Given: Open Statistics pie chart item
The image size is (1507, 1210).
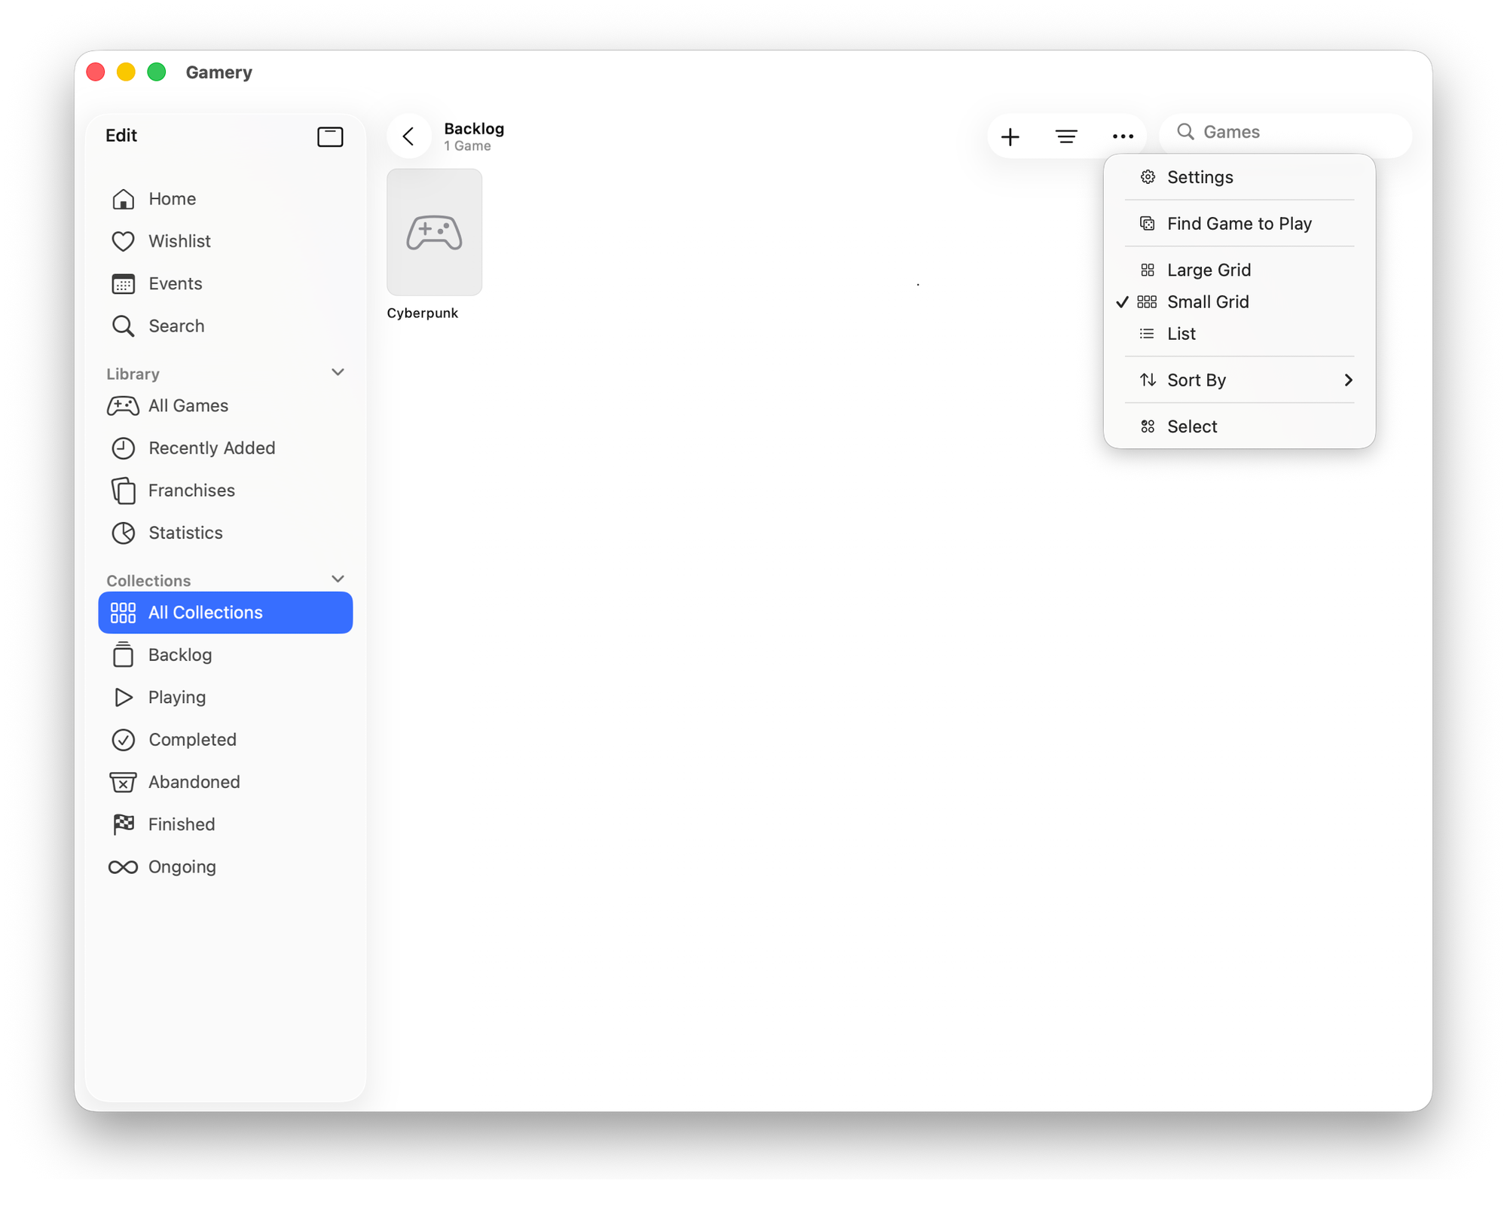Looking at the screenshot, I should [185, 533].
